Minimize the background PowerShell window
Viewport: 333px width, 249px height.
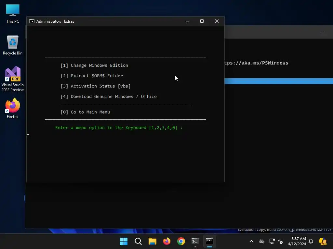tap(322, 32)
